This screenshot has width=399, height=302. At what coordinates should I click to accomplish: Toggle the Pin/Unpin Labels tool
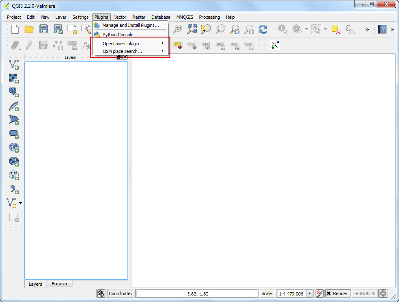point(192,45)
